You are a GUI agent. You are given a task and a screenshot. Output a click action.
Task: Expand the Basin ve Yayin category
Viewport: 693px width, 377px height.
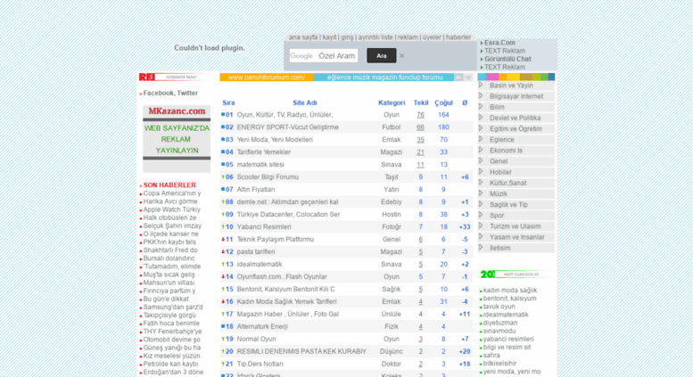point(481,86)
